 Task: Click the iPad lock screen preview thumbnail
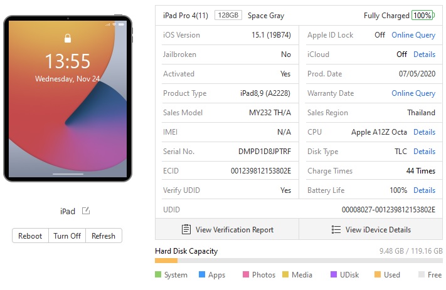point(68,98)
